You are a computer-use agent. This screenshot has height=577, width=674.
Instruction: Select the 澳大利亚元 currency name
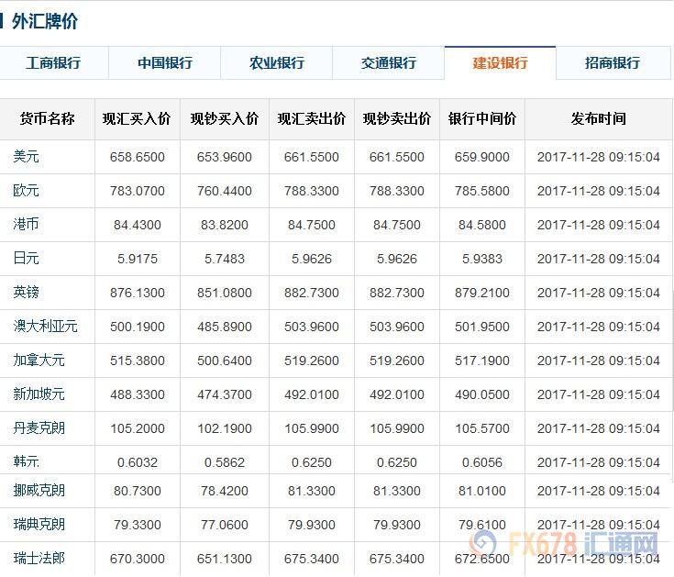click(45, 326)
